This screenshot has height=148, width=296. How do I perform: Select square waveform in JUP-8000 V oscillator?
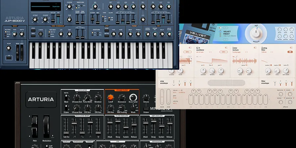[76, 6]
